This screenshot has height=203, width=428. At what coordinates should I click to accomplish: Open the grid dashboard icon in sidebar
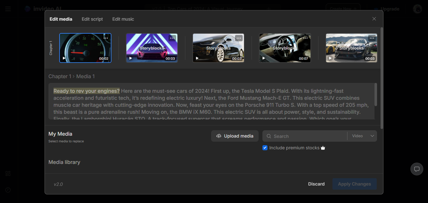click(x=8, y=173)
